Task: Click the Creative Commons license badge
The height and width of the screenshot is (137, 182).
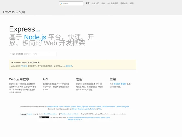Action: point(44,117)
